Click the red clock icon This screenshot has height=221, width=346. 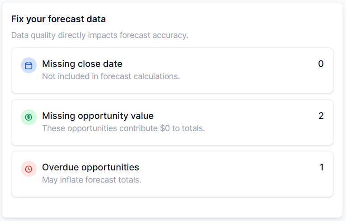[x=28, y=169]
